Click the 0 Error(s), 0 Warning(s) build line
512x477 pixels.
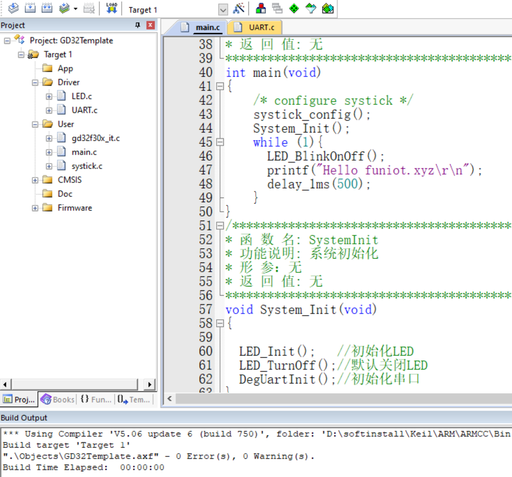click(159, 456)
